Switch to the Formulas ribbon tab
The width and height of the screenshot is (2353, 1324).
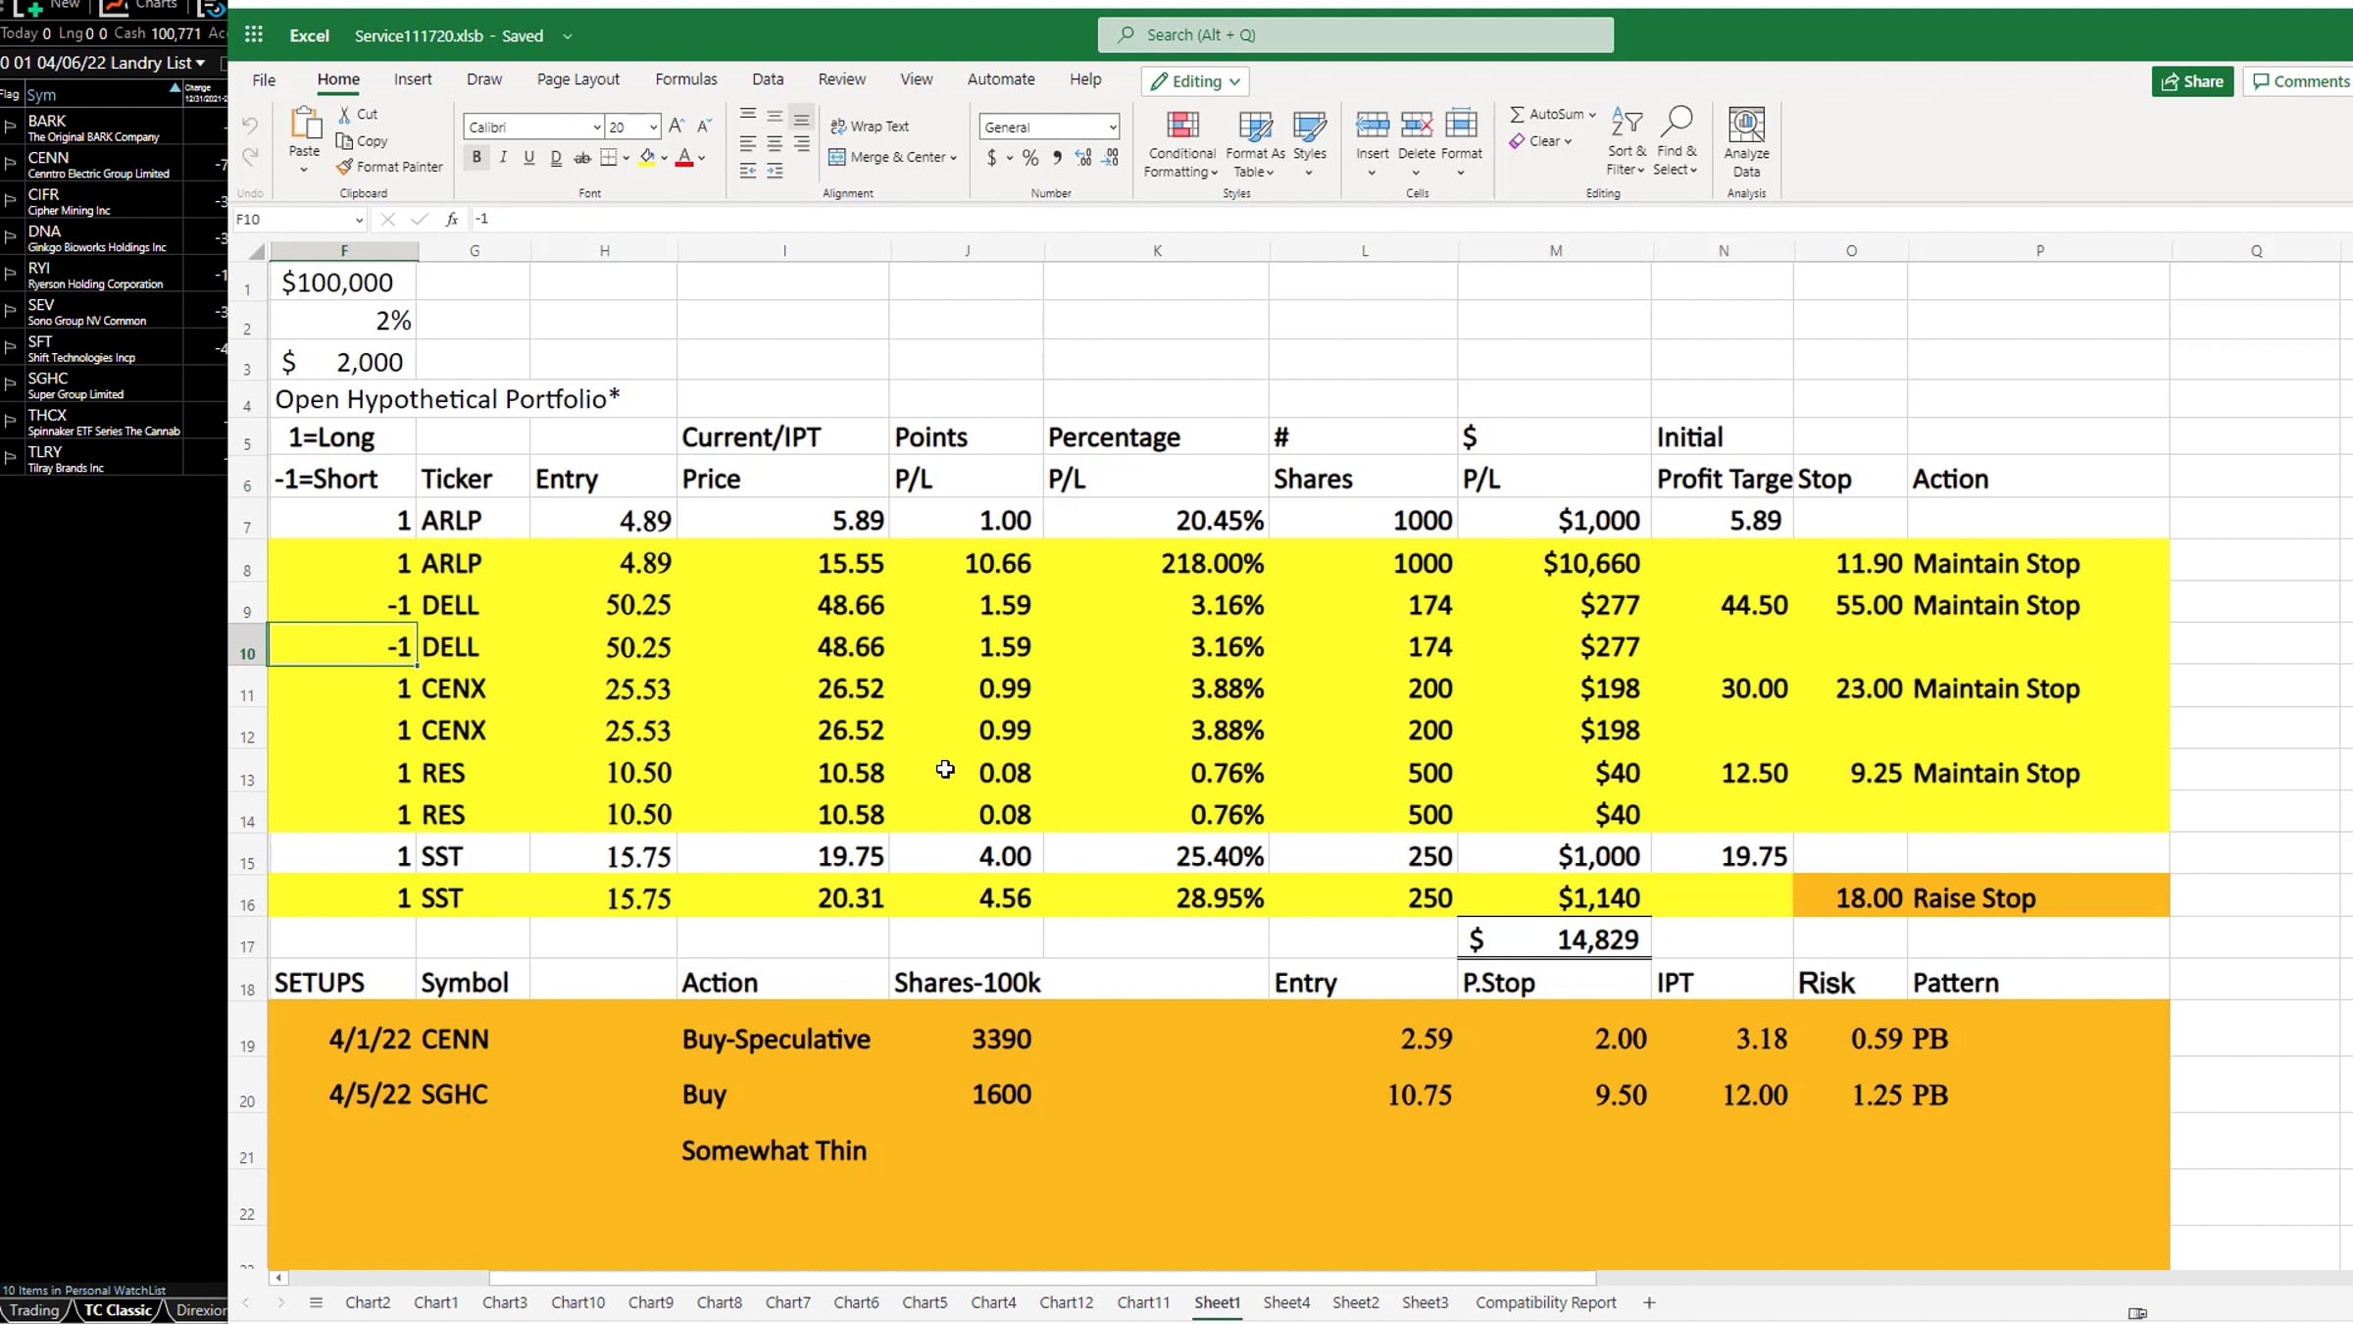point(685,79)
